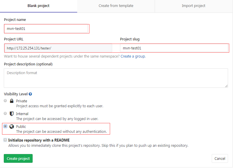Click the description textarea resize handle
This screenshot has height=168, width=233.
click(x=226, y=86)
